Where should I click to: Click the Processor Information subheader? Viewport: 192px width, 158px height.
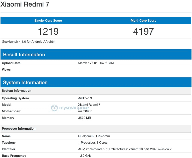click(19, 129)
